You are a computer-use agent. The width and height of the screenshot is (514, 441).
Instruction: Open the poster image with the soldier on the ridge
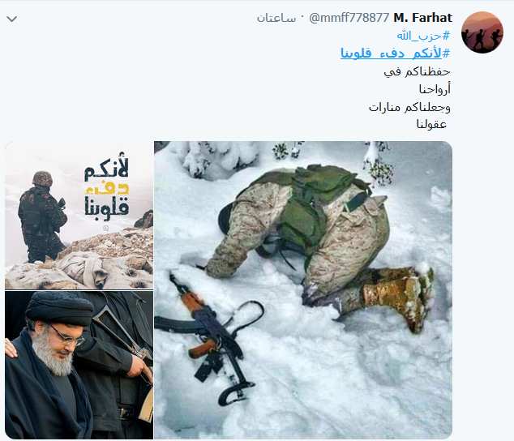point(79,216)
